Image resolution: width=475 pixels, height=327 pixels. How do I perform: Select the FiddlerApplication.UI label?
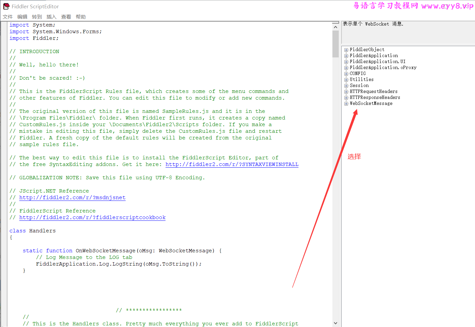click(378, 62)
